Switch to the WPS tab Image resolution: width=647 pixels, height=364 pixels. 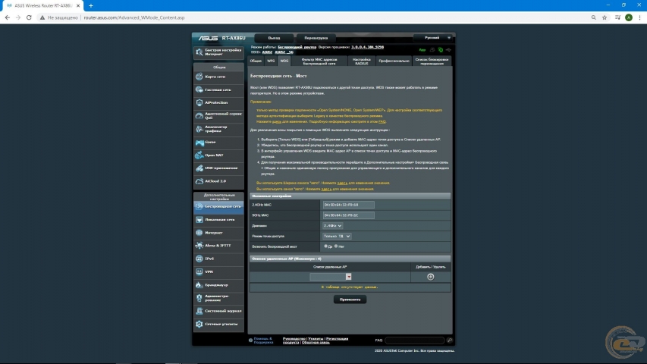pyautogui.click(x=271, y=61)
